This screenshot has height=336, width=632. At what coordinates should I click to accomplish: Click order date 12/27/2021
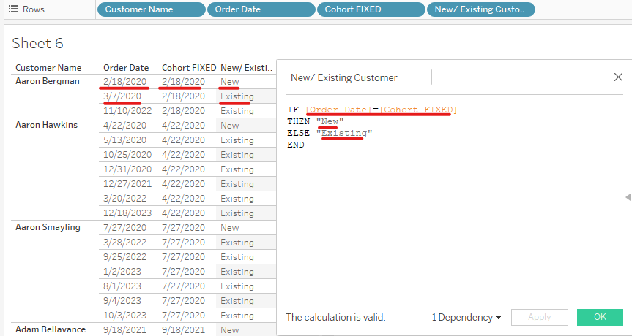(127, 183)
